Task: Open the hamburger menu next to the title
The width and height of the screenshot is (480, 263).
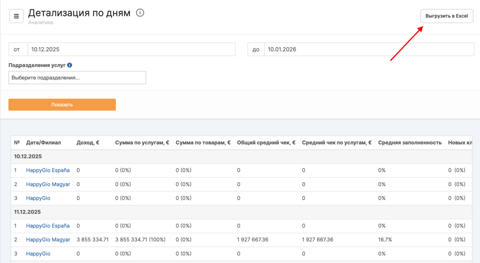Action: click(16, 16)
